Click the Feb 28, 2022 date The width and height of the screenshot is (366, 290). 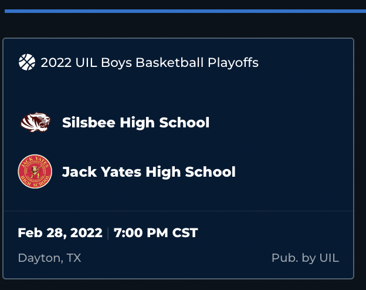click(x=60, y=232)
